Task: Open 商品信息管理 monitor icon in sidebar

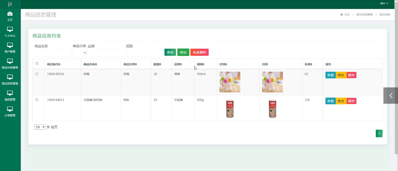Action: pos(10,77)
